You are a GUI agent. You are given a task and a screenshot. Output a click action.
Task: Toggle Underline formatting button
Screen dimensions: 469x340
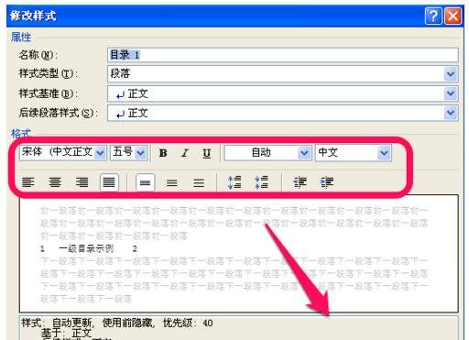pos(207,153)
